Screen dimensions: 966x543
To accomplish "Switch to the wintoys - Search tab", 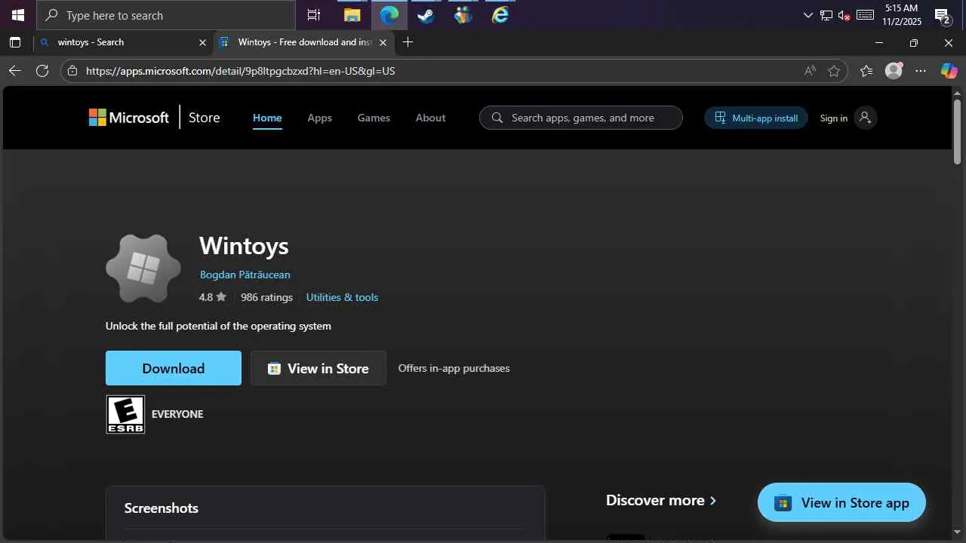I will (x=123, y=42).
